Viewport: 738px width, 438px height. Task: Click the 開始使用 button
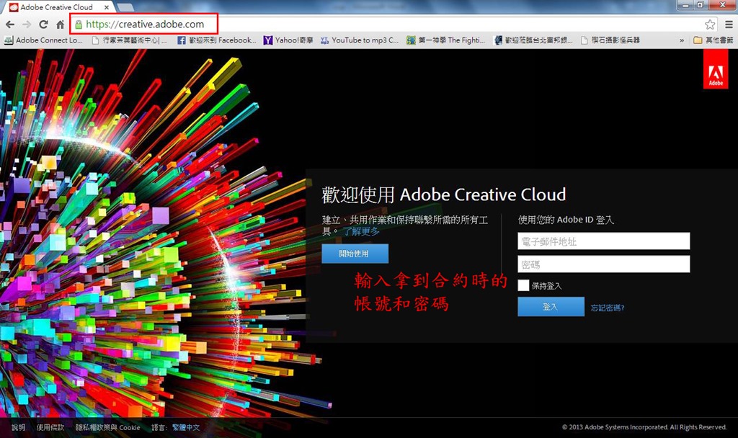pos(355,254)
